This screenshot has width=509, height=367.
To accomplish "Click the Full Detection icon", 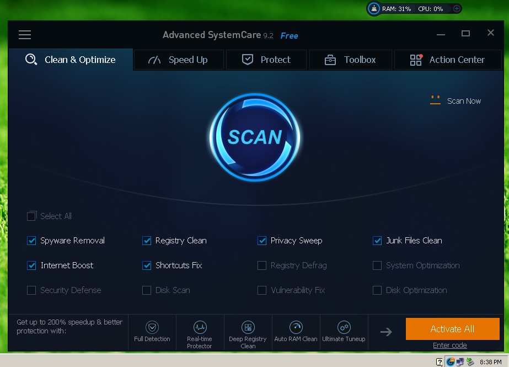I will [152, 328].
